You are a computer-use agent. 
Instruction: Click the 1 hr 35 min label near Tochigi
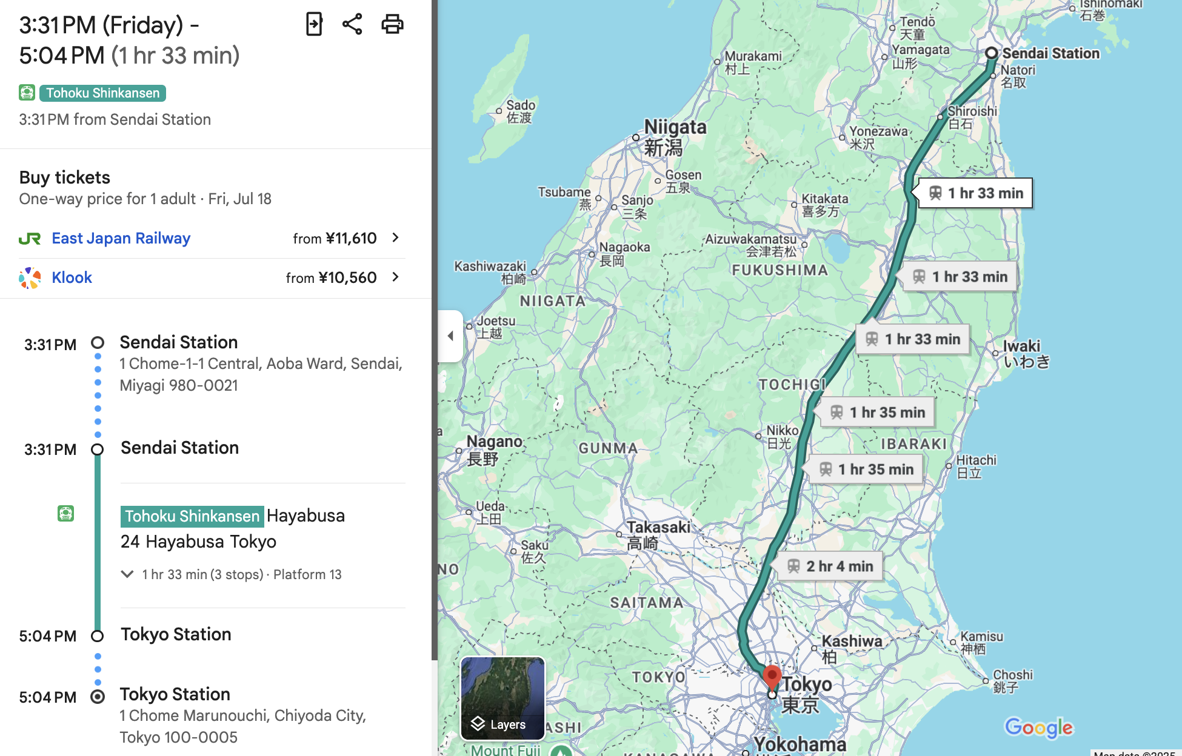[878, 413]
